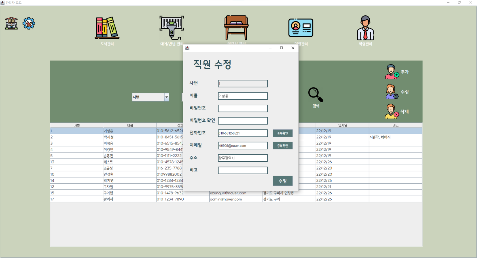Click the 주소 address input field

click(242, 158)
